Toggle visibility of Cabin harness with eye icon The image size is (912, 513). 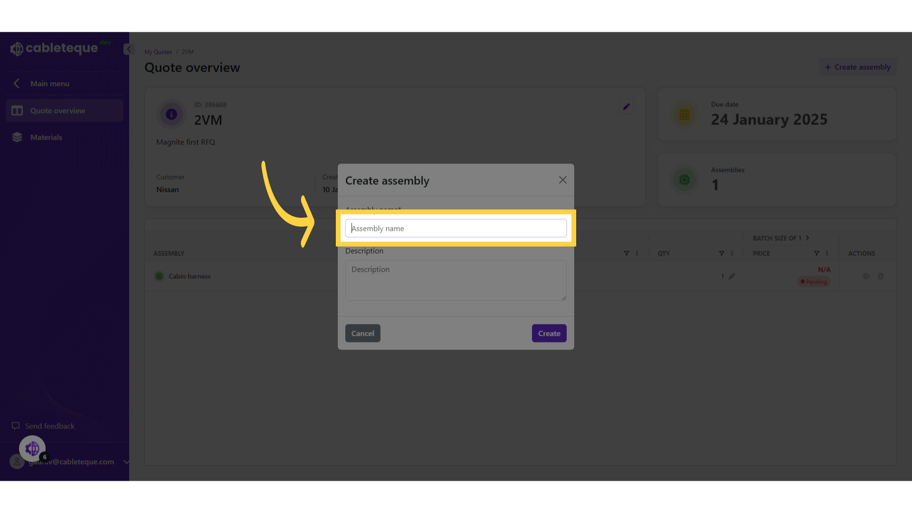(865, 276)
